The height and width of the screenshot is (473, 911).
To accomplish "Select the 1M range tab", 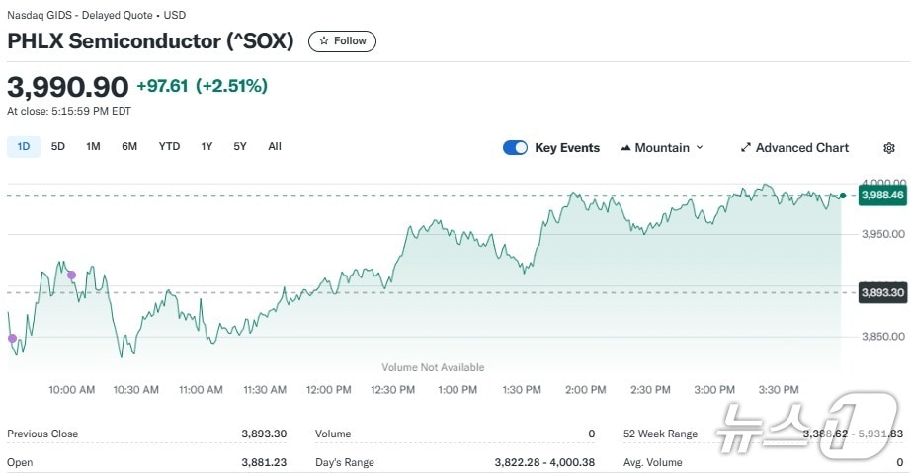I will 93,147.
